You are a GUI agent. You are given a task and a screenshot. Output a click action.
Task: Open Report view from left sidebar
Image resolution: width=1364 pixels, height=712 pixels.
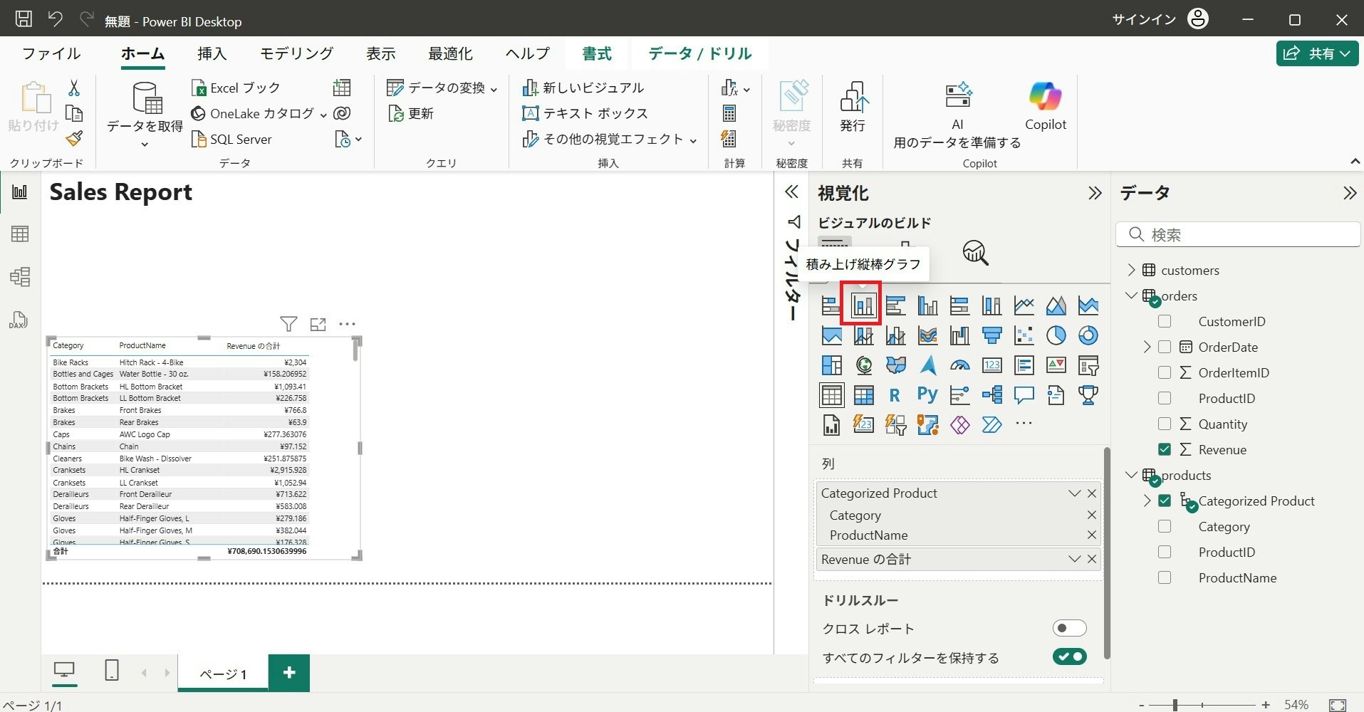20,192
